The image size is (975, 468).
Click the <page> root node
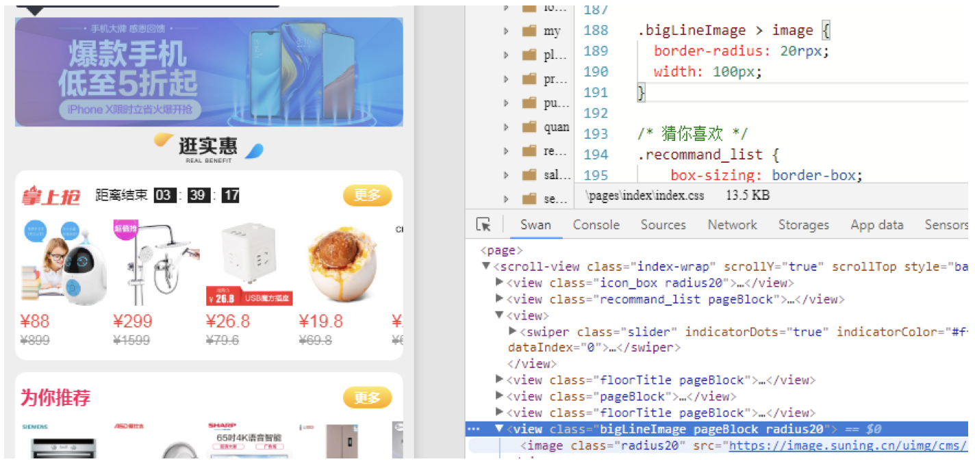click(x=502, y=250)
